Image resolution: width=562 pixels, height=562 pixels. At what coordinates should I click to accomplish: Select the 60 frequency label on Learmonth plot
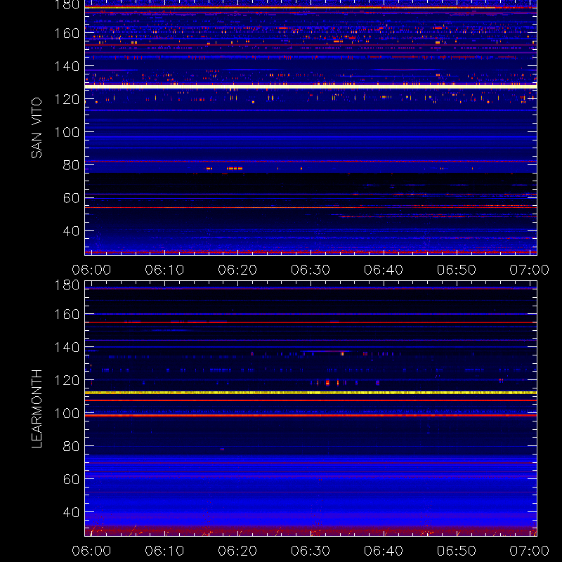(71, 479)
